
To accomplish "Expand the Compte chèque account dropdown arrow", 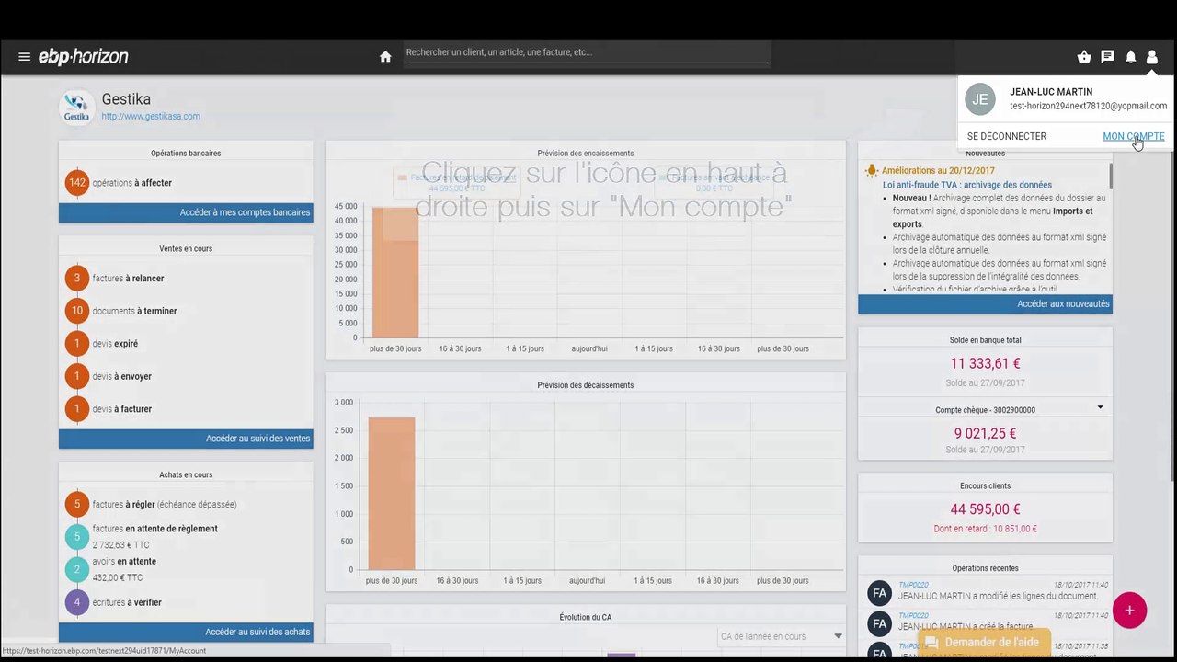I will click(x=1100, y=407).
